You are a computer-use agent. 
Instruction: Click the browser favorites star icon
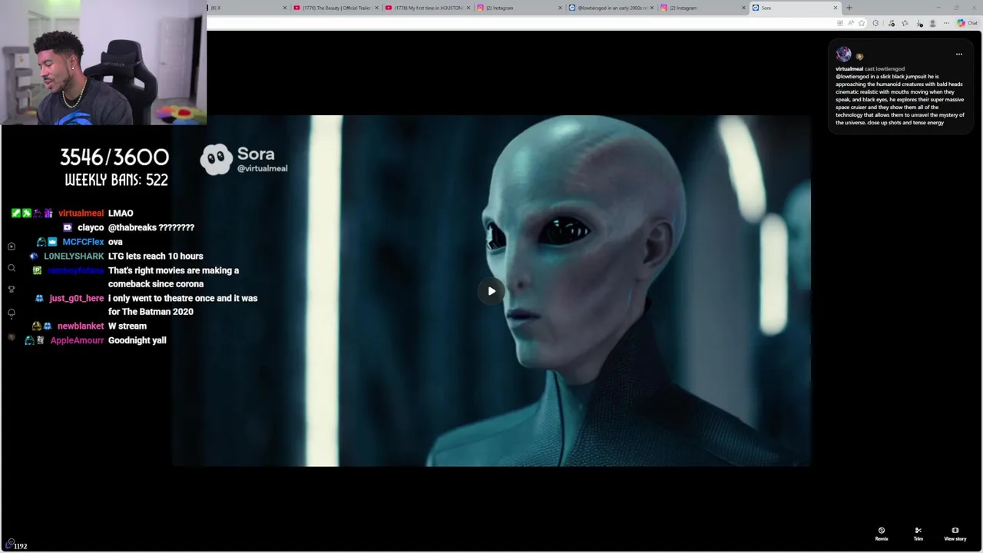(x=862, y=23)
